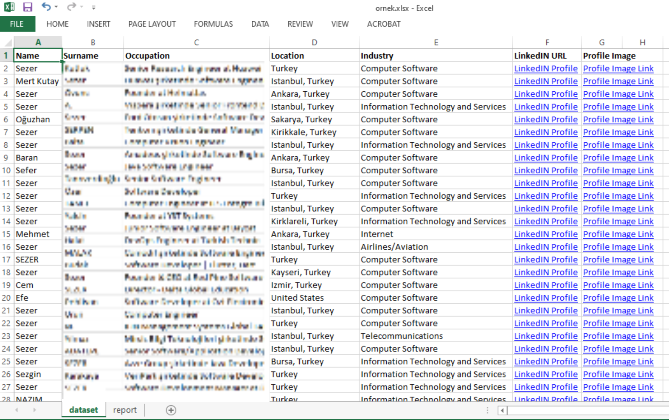Open the VIEW ribbon tab
Screen dimensions: 669x420
click(x=340, y=24)
